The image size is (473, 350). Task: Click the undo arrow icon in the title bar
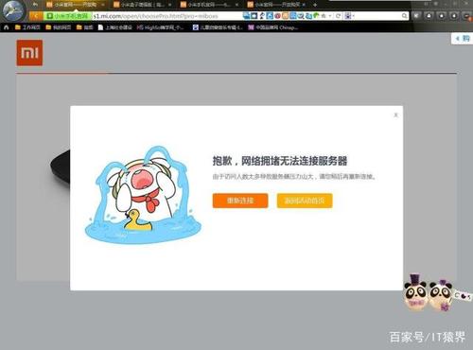(x=35, y=5)
